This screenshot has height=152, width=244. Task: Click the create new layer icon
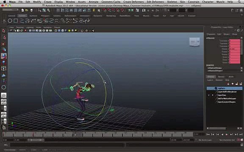[236, 84]
